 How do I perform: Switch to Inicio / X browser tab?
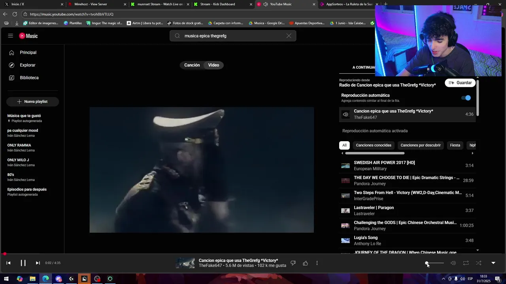point(33,4)
